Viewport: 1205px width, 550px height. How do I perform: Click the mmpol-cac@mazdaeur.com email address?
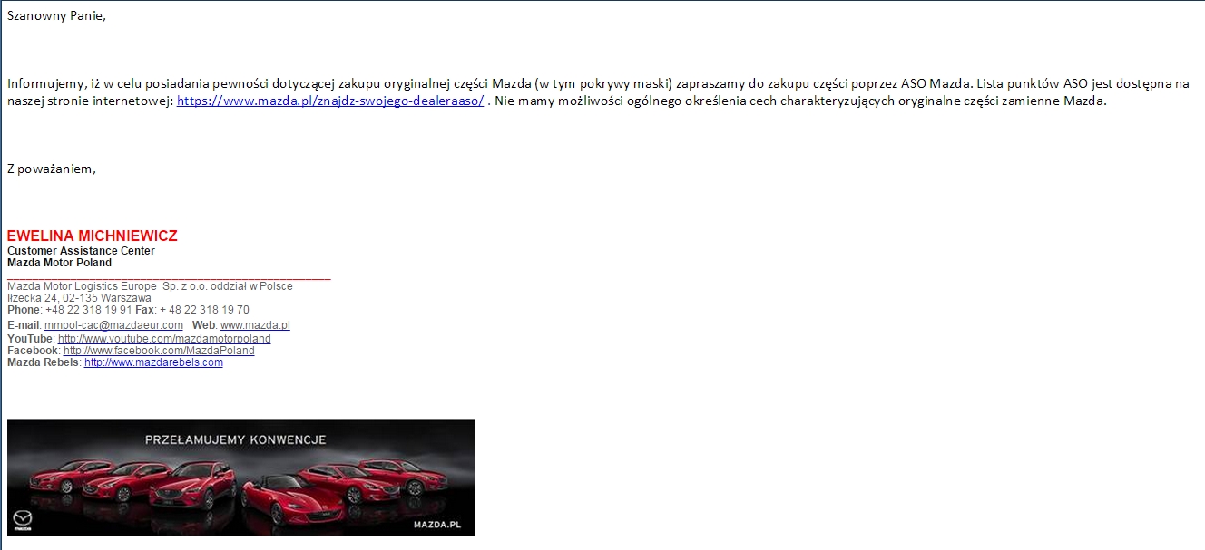point(113,325)
